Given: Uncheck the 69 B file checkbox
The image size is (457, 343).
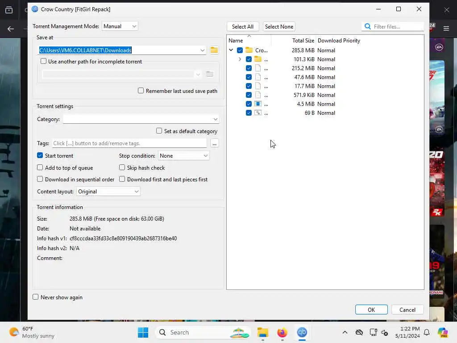Looking at the screenshot, I should pyautogui.click(x=249, y=113).
